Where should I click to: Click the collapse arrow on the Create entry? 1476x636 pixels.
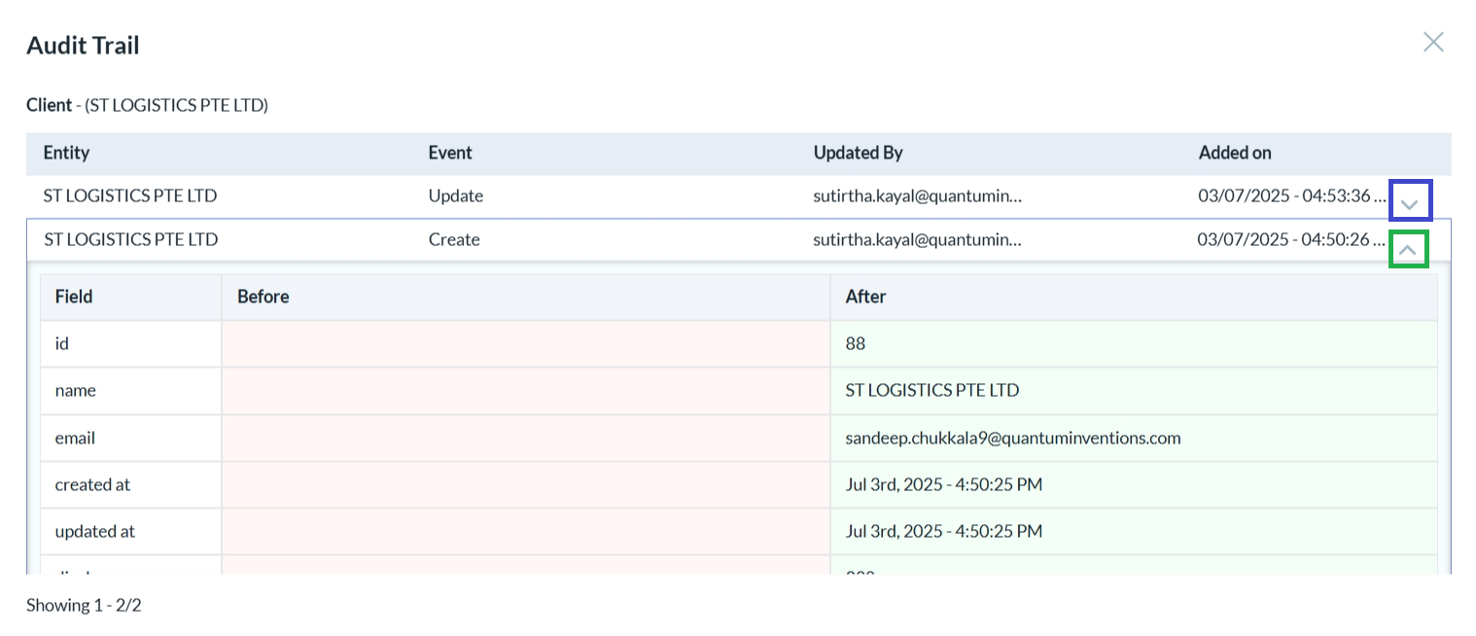pos(1410,249)
